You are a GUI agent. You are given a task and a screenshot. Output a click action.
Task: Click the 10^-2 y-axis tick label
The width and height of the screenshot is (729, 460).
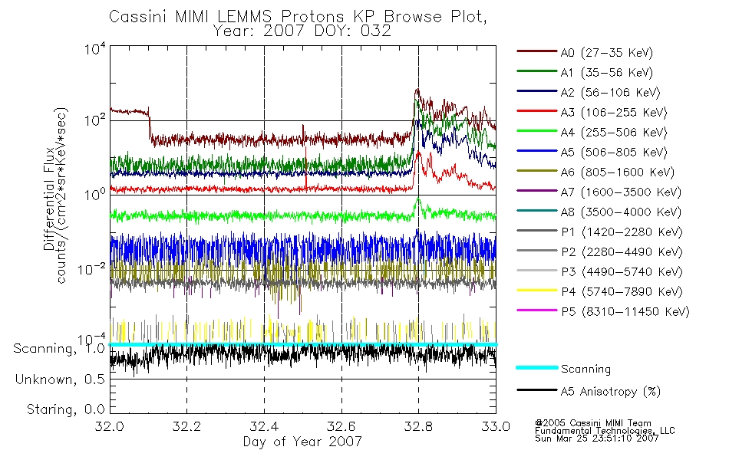tap(92, 268)
